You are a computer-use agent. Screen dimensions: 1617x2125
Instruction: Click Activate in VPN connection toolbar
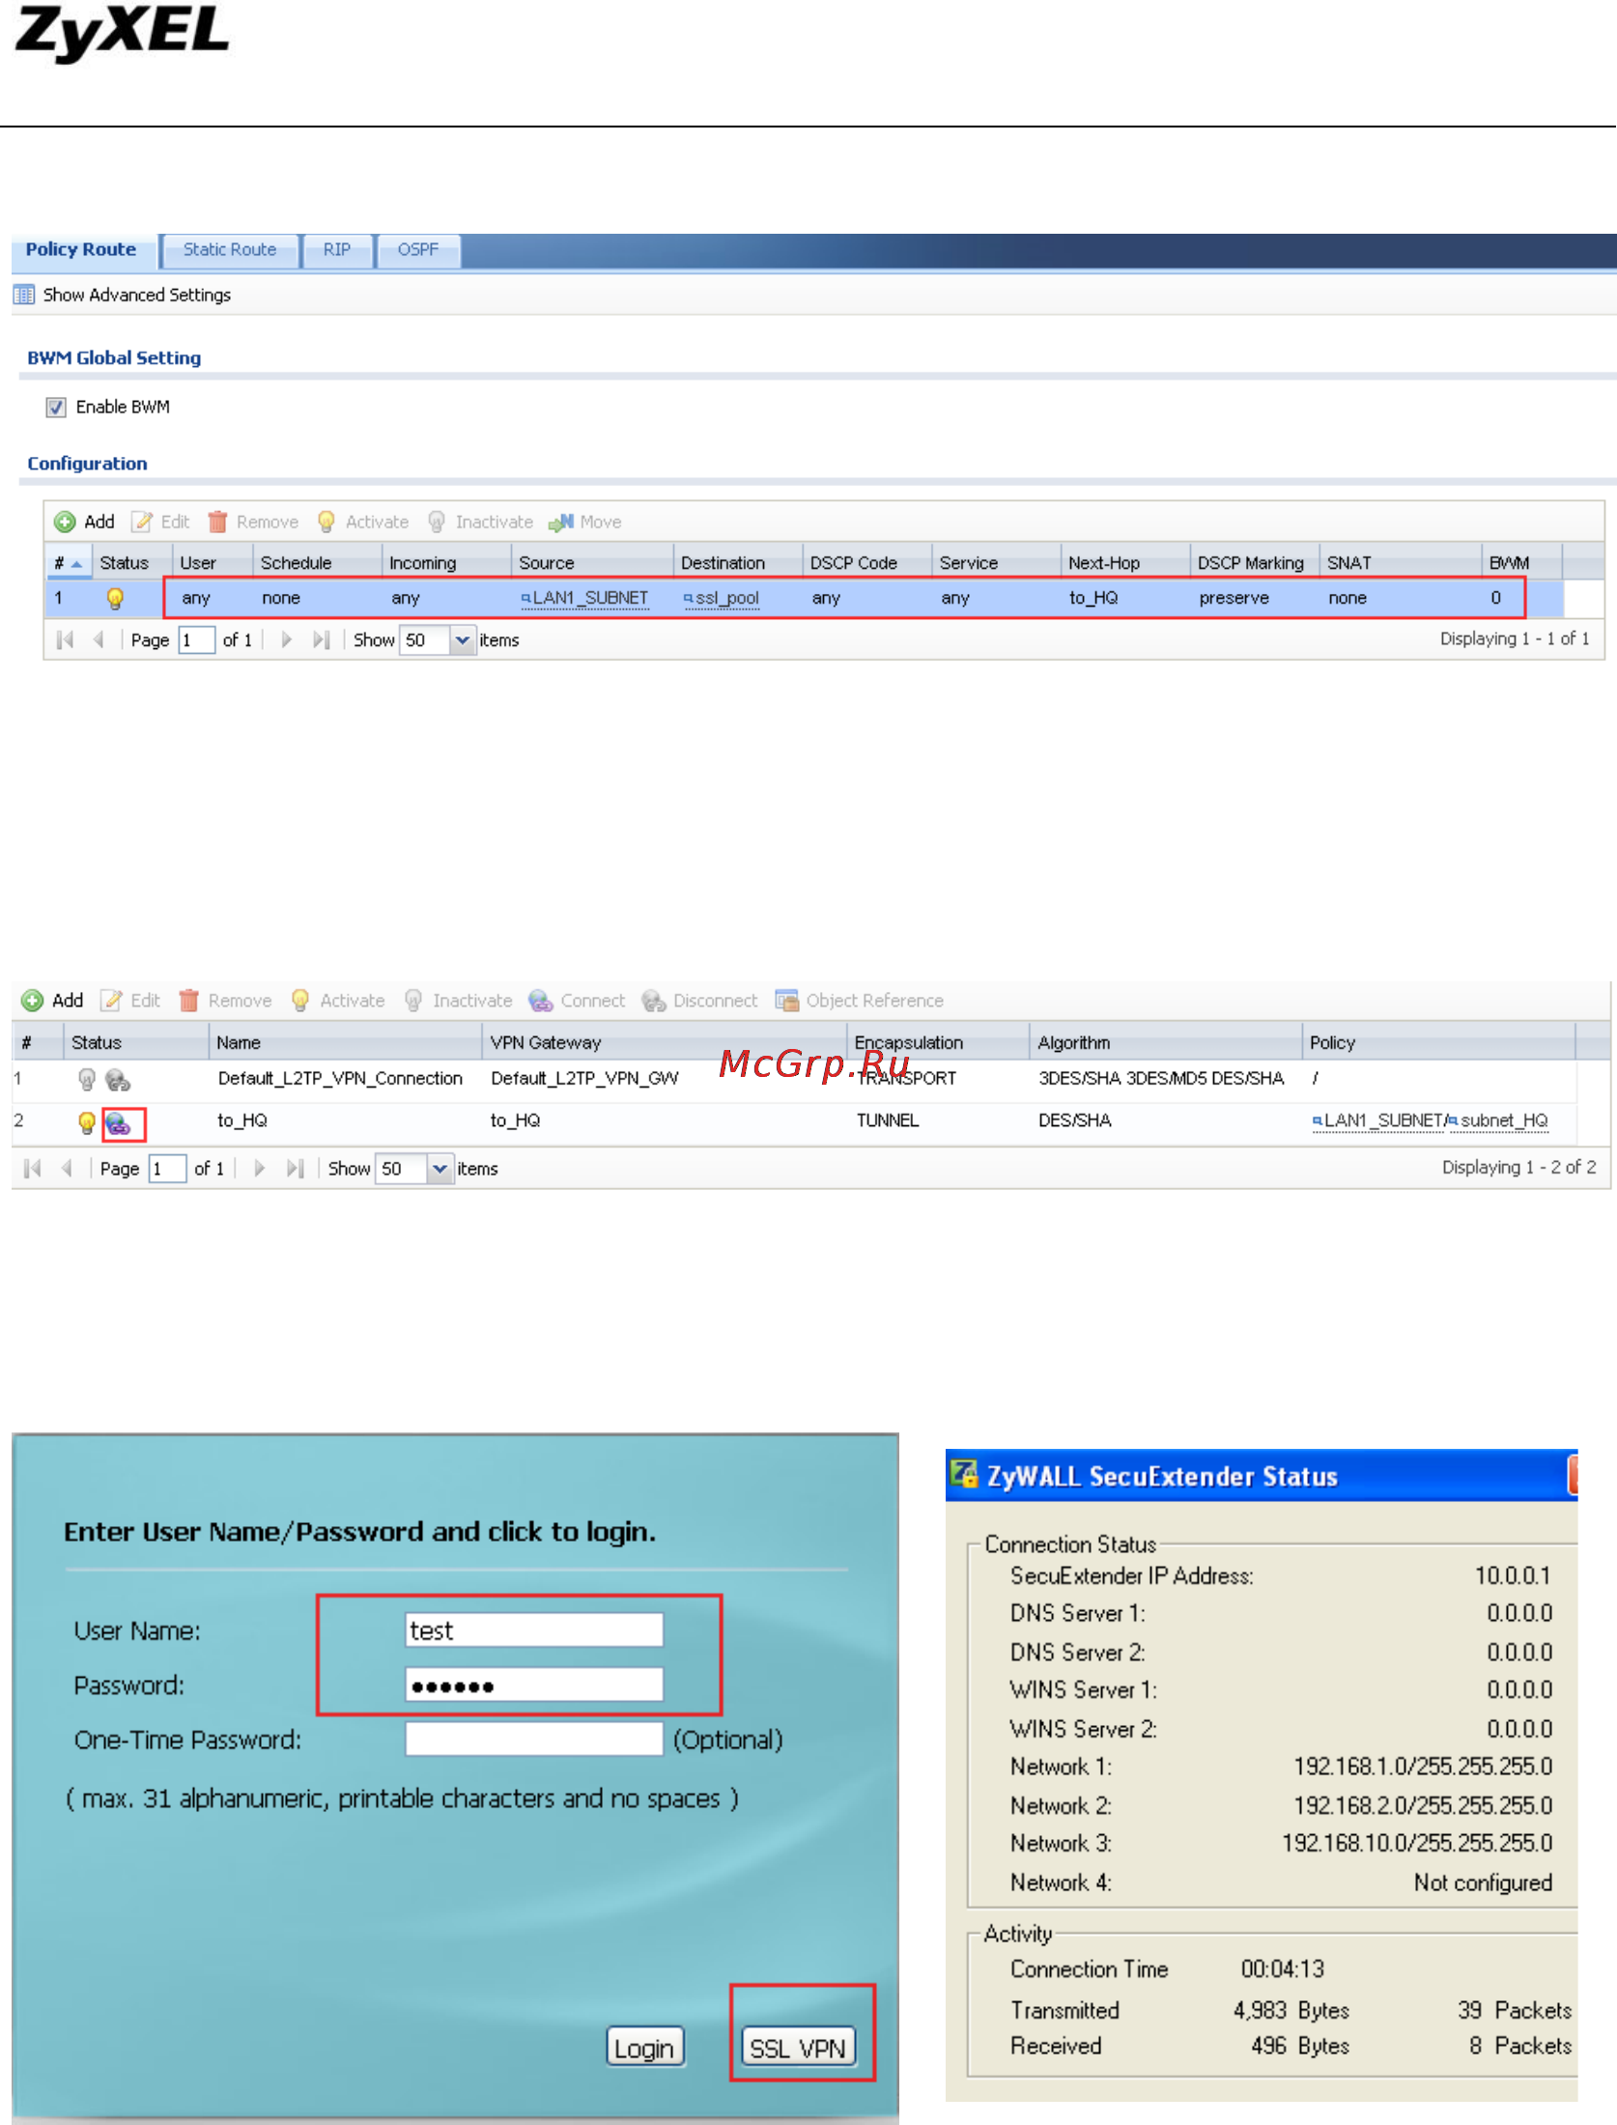pos(337,1001)
